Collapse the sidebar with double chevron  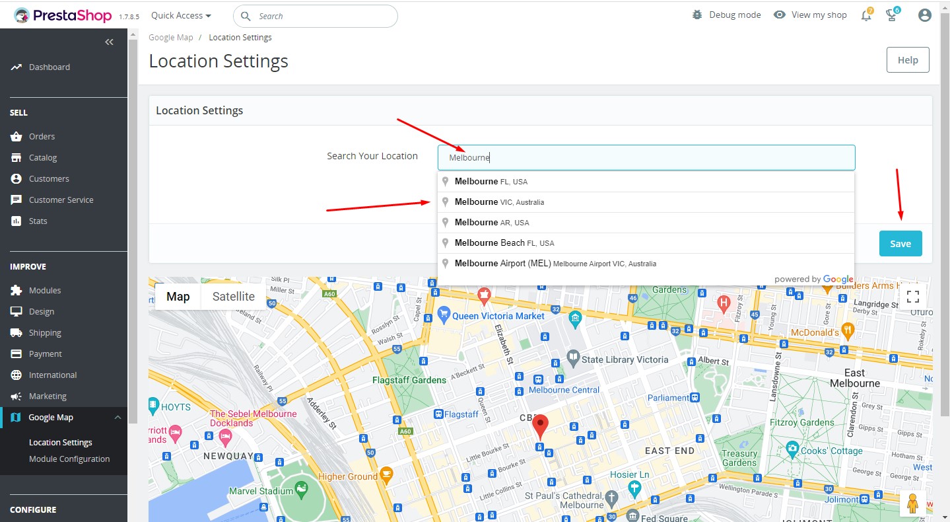coord(109,42)
